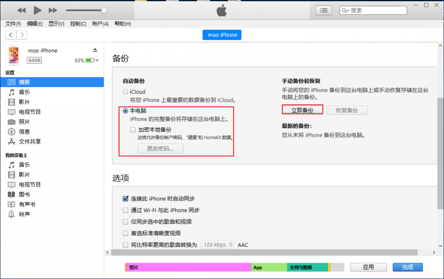Click the 备份 section heading
444x279 pixels.
tap(121, 58)
